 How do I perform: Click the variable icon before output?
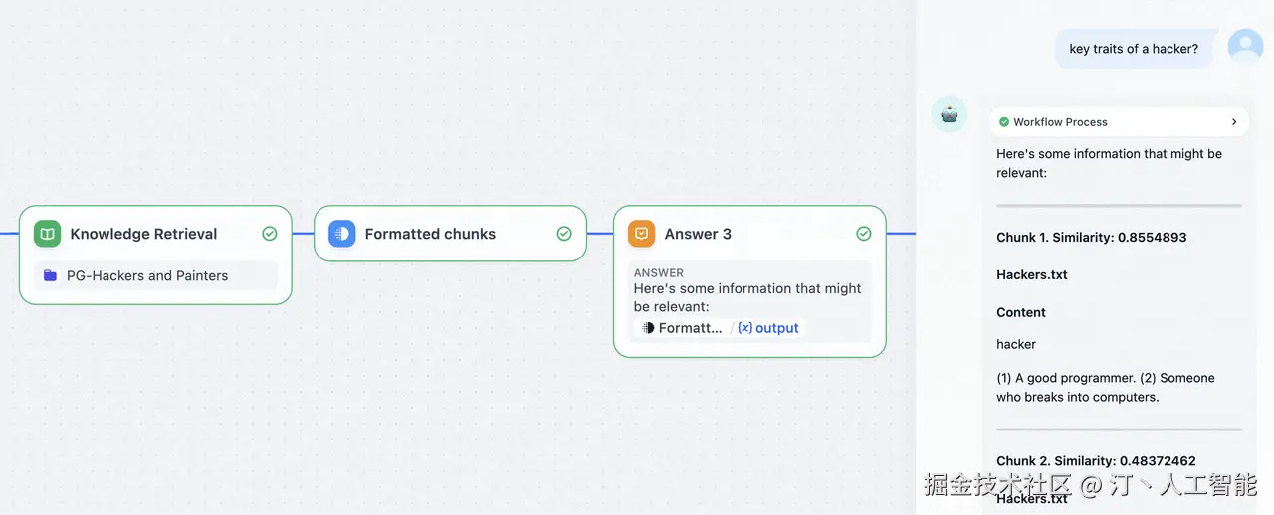745,328
